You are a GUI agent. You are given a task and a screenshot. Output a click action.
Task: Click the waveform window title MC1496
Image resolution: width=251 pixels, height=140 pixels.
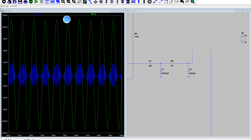tap(8, 11)
